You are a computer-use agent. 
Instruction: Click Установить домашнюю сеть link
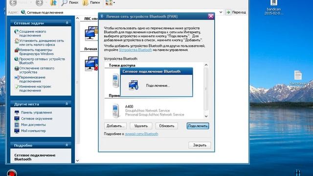click(42, 43)
